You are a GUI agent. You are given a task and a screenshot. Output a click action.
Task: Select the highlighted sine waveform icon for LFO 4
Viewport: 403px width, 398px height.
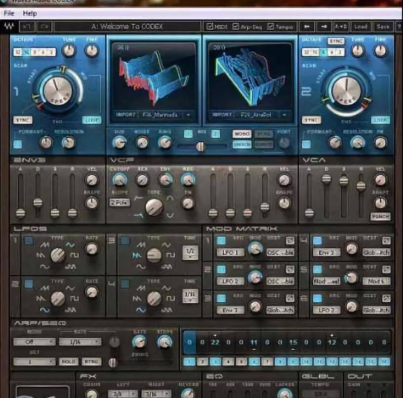pos(141,310)
